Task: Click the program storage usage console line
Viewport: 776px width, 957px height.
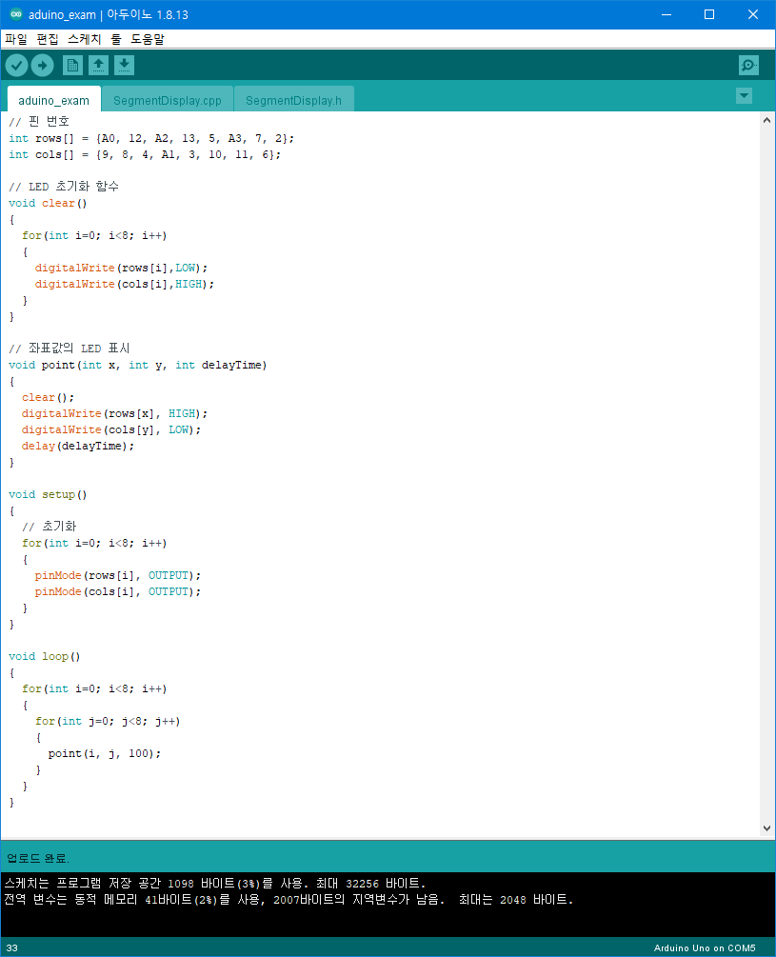Action: [x=215, y=883]
